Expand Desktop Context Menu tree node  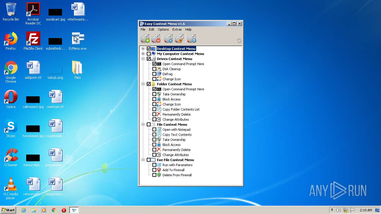[143, 49]
